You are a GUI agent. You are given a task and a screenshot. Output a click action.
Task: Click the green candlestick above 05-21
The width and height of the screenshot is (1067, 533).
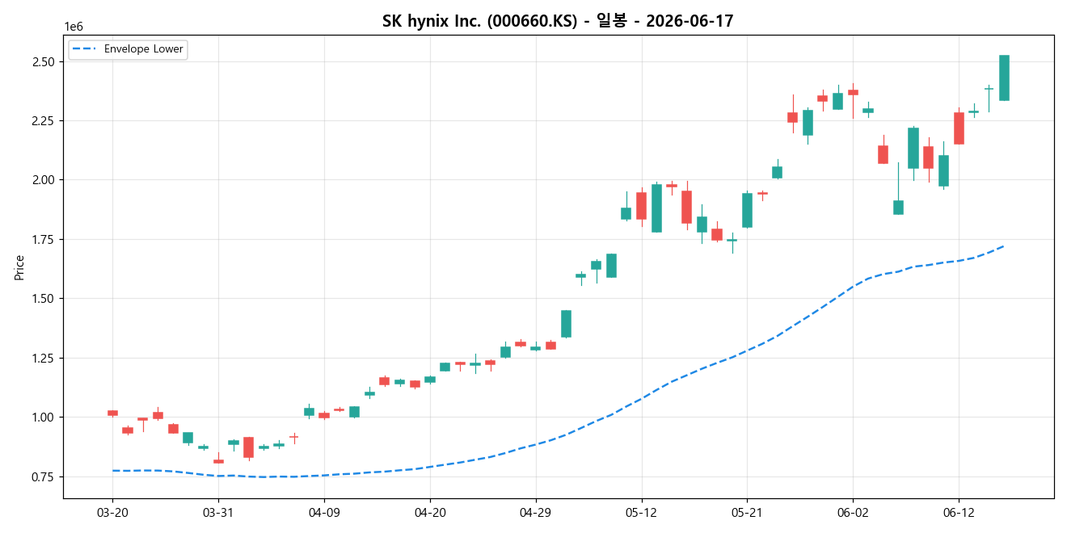(747, 210)
